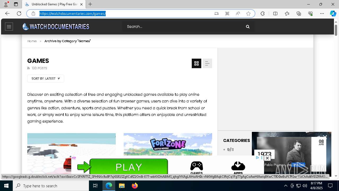339x191 pixels.
Task: Open the Extensions menu
Action: coord(262,14)
